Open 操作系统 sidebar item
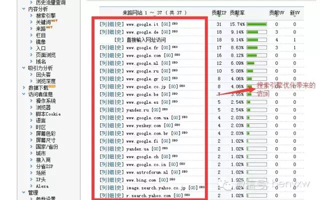This screenshot has width=320, height=200. tap(45, 101)
